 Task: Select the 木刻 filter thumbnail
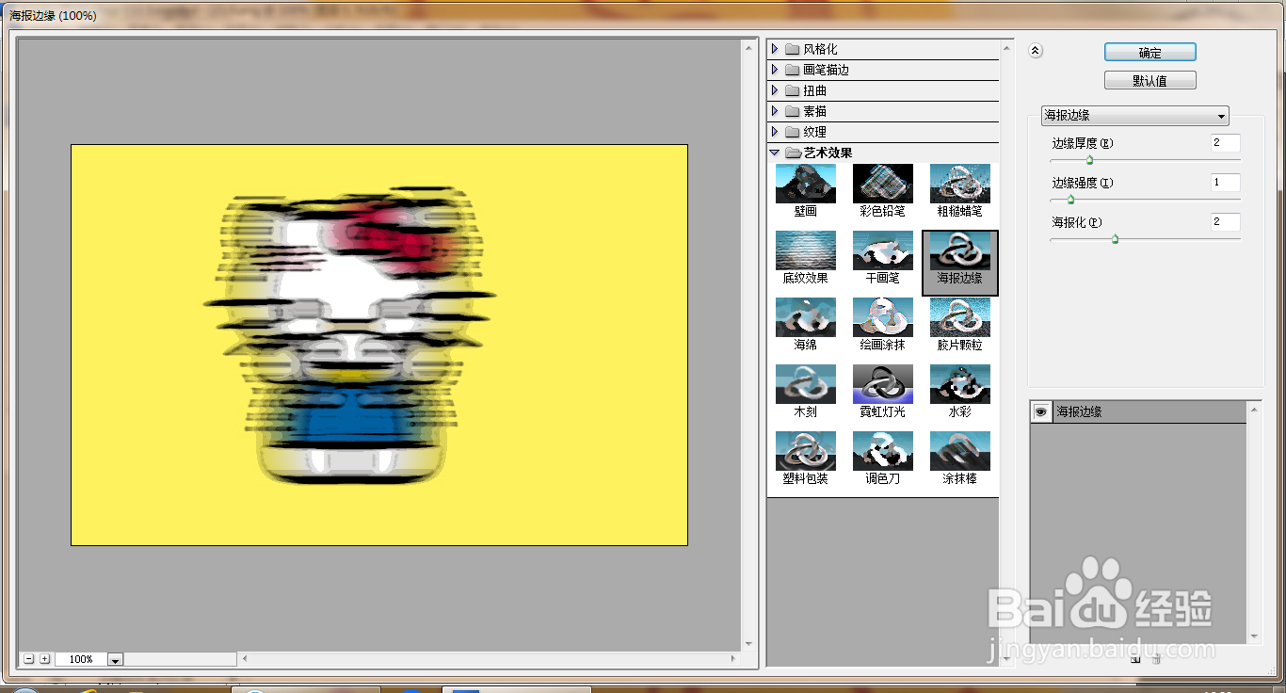806,385
